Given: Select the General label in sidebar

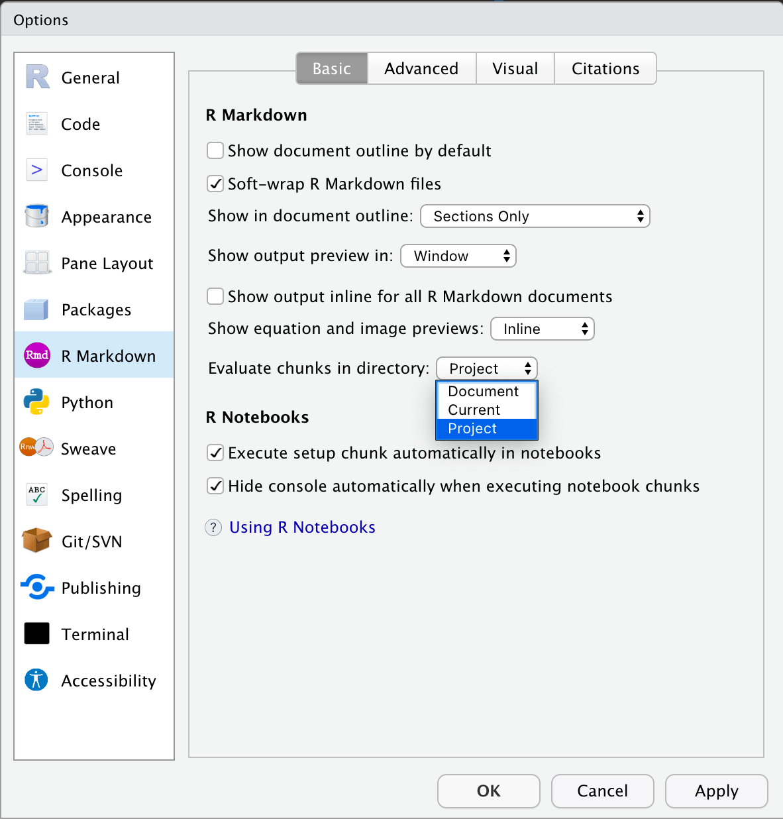Looking at the screenshot, I should click(91, 78).
